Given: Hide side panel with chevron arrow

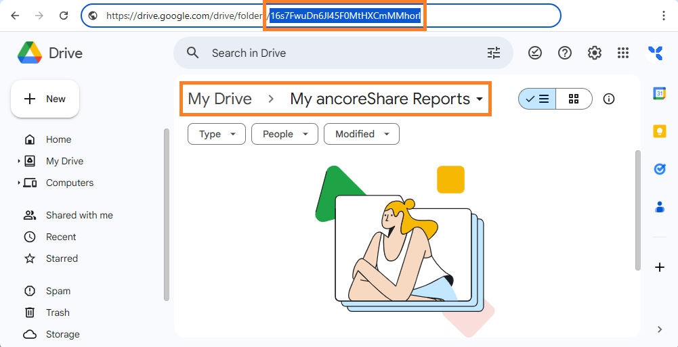Looking at the screenshot, I should (660, 329).
